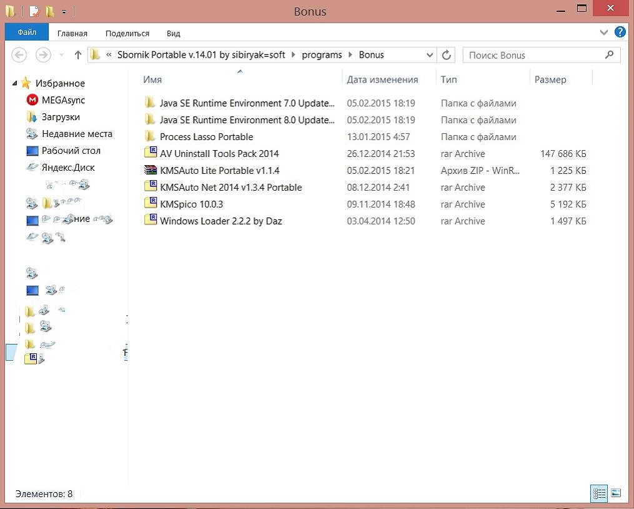Click the 13.01.2015 4:57 date cell
The width and height of the screenshot is (634, 509).
tap(379, 137)
